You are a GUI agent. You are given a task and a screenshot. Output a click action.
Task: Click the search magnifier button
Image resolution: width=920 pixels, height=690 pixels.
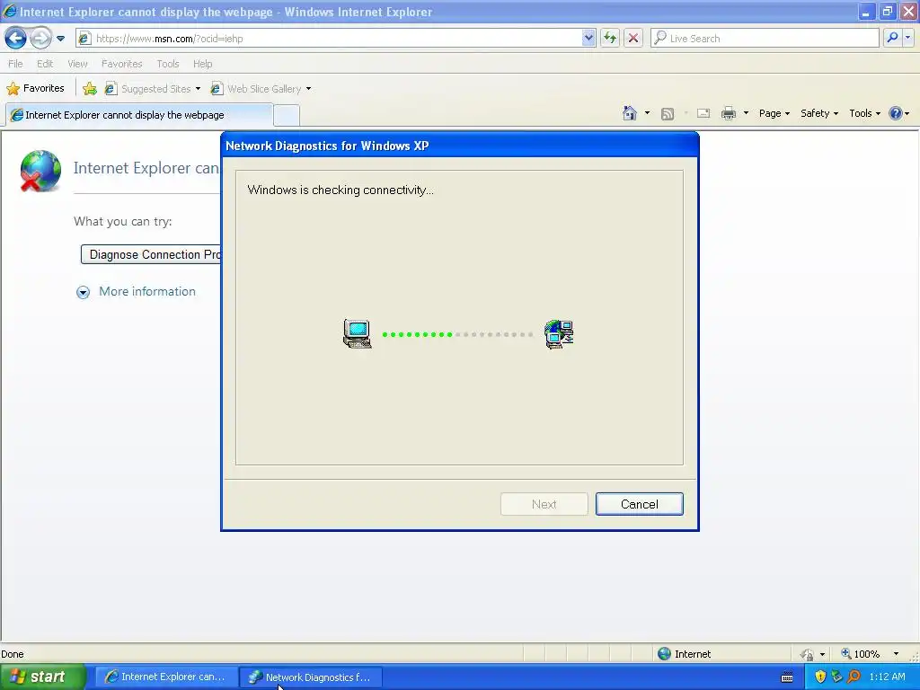(x=892, y=38)
